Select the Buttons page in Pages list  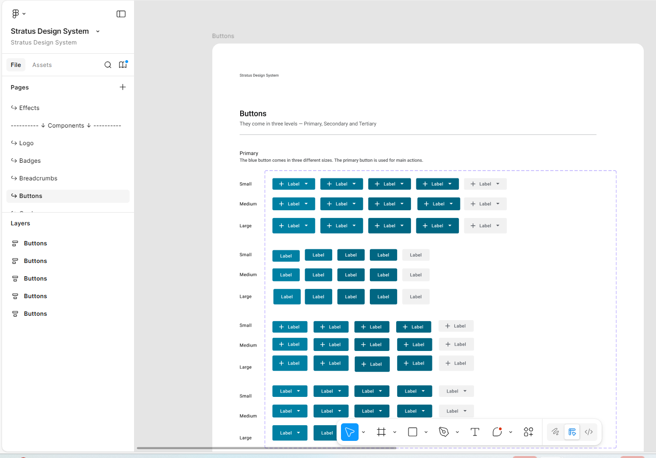click(68, 196)
